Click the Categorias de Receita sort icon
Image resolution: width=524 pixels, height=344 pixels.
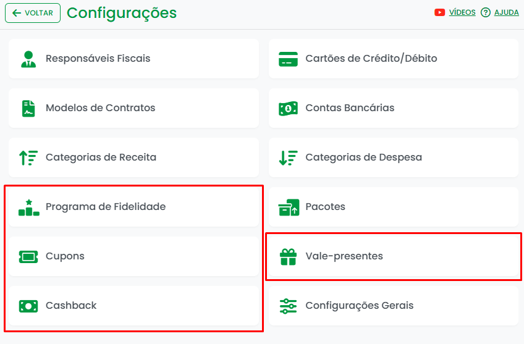pos(28,157)
